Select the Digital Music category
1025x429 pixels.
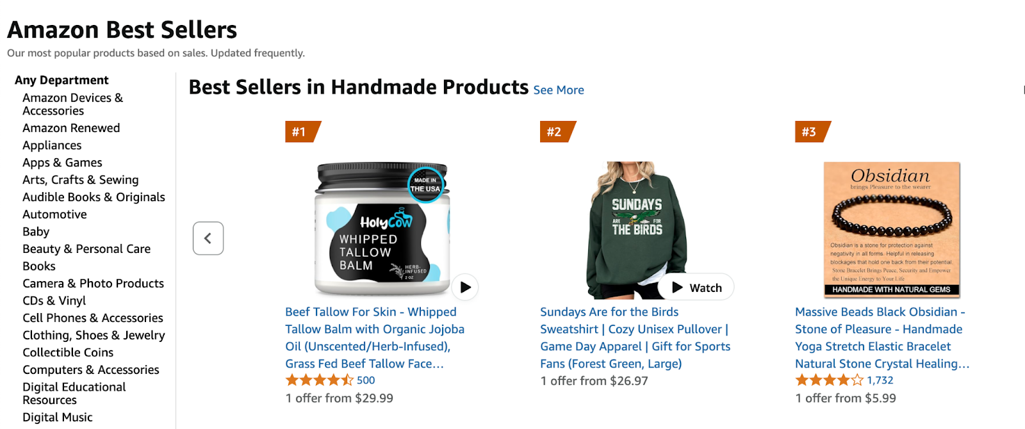(57, 417)
